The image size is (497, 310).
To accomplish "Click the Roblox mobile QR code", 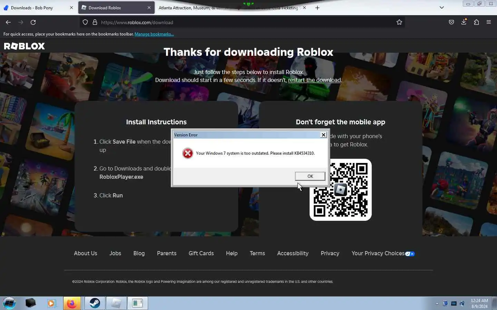I will click(341, 190).
